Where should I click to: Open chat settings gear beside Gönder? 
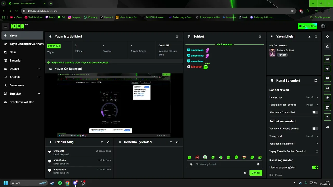pyautogui.click(x=245, y=173)
